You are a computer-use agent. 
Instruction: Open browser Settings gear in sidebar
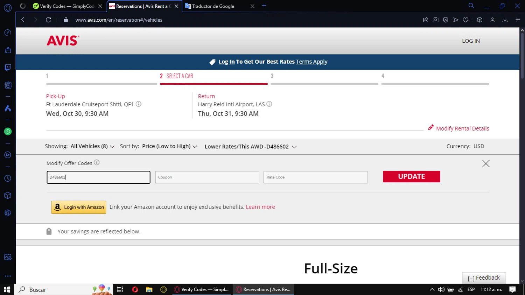(x=8, y=213)
